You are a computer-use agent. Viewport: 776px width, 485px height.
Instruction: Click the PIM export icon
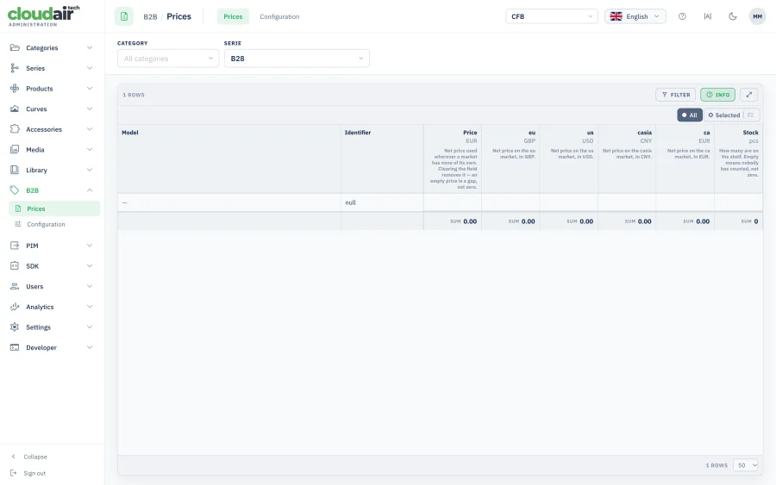tap(15, 246)
